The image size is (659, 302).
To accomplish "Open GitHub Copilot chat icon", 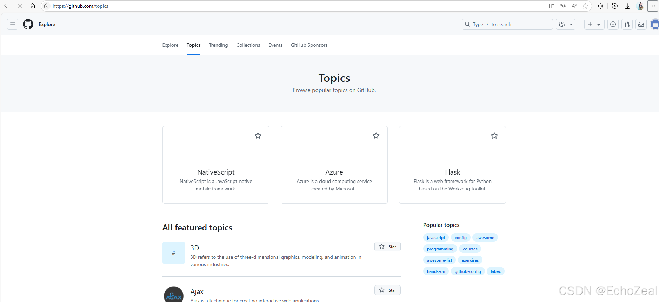I will (x=562, y=24).
